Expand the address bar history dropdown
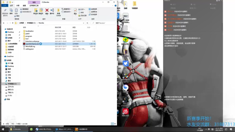 (x=83, y=23)
